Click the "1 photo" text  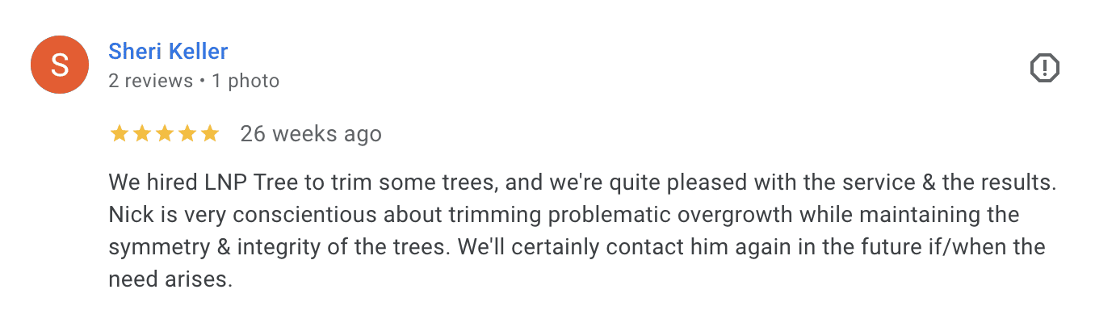(245, 81)
